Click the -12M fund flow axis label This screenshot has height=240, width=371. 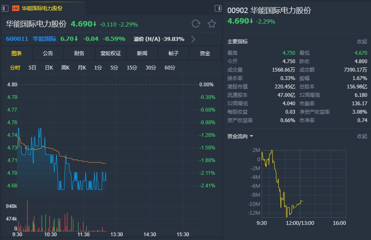click(254, 213)
